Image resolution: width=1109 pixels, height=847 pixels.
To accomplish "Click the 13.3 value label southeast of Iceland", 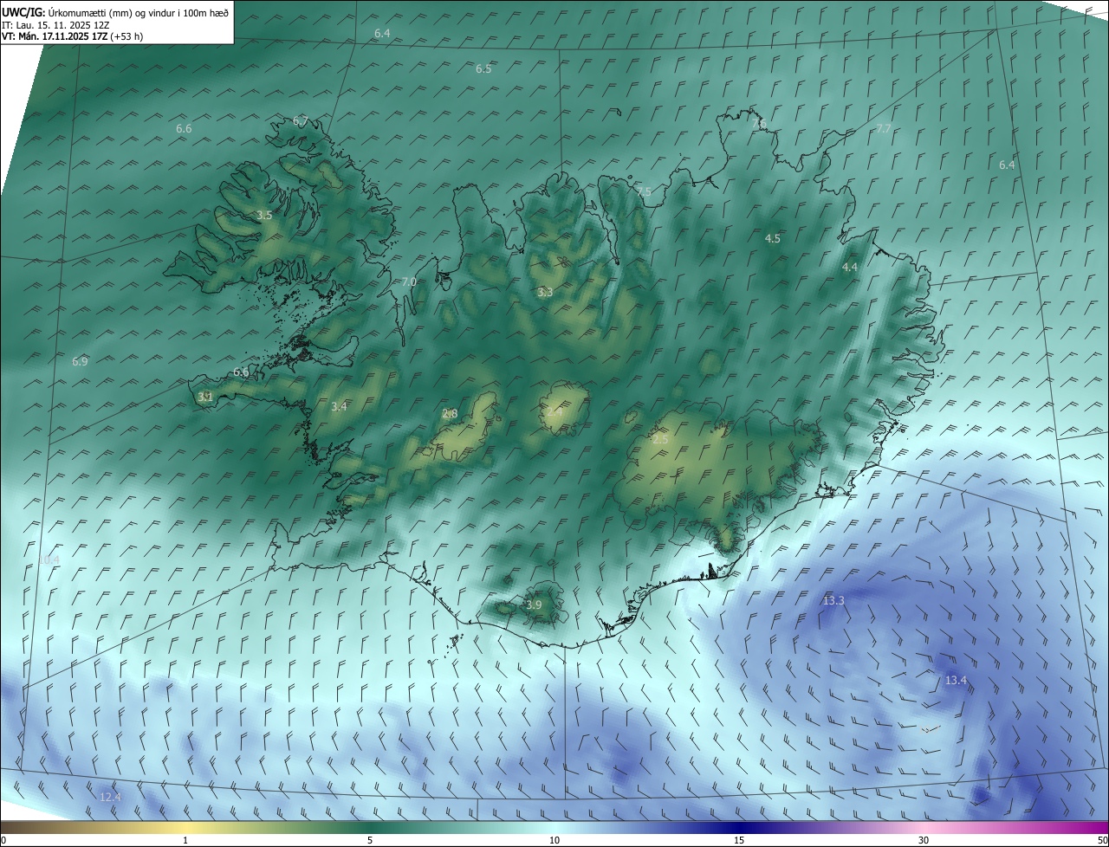I will pos(833,600).
